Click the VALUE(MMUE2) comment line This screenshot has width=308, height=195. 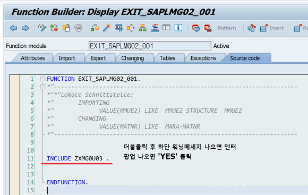coord(170,111)
